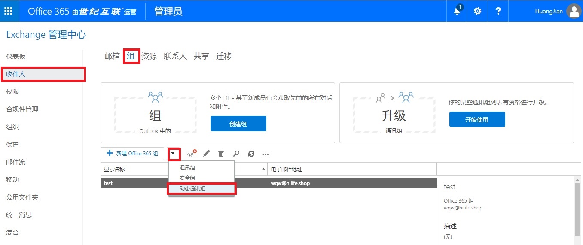Open 权限 in the sidebar
The width and height of the screenshot is (583, 245).
12,91
